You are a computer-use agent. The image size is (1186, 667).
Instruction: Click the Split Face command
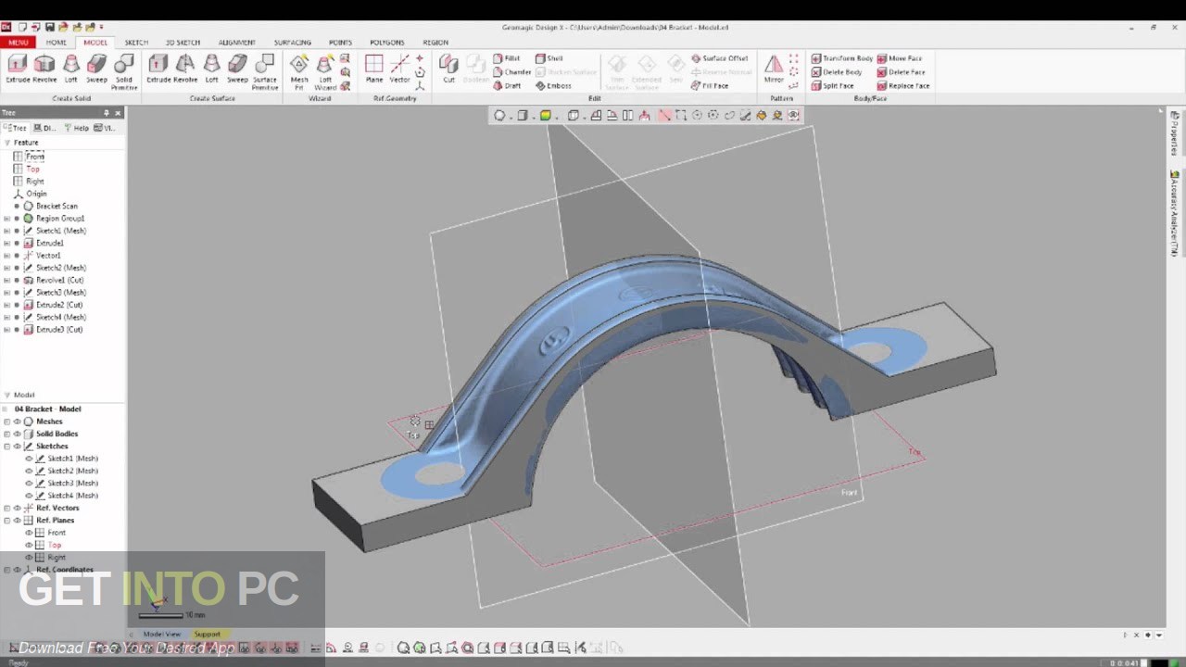pyautogui.click(x=832, y=86)
